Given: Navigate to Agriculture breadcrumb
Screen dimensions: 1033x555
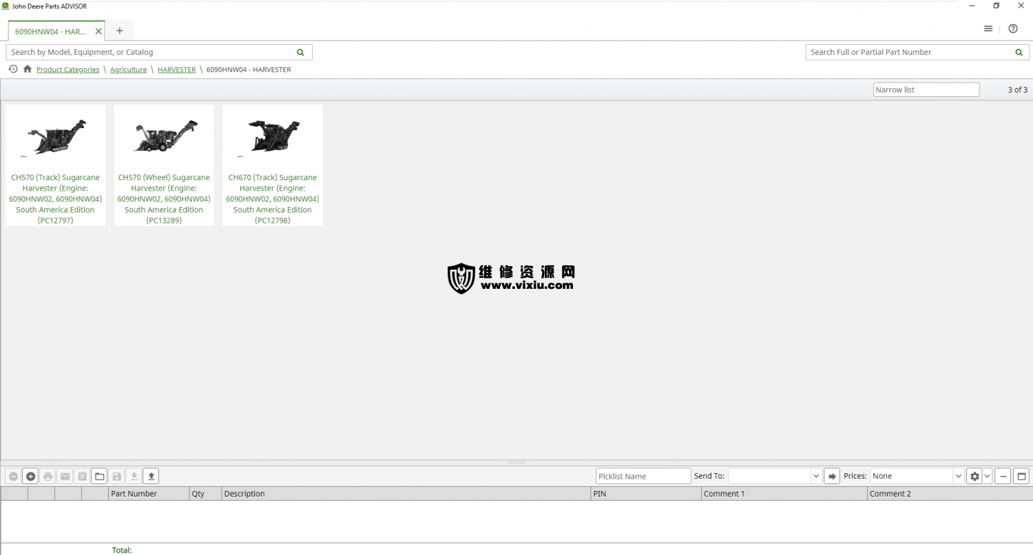Looking at the screenshot, I should click(128, 69).
